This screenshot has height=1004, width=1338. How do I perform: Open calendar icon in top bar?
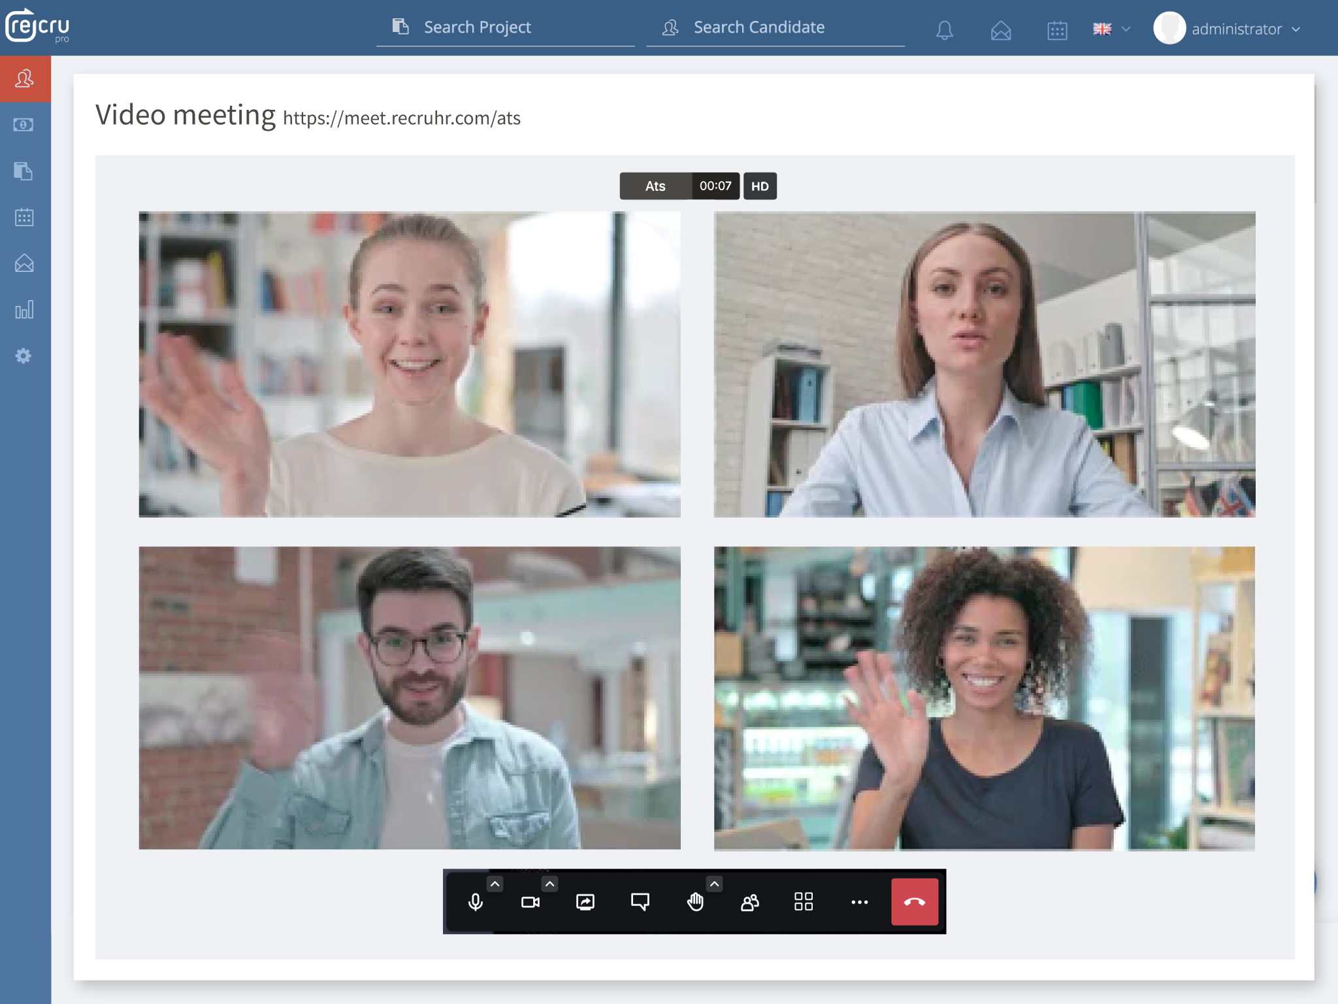click(x=1056, y=30)
